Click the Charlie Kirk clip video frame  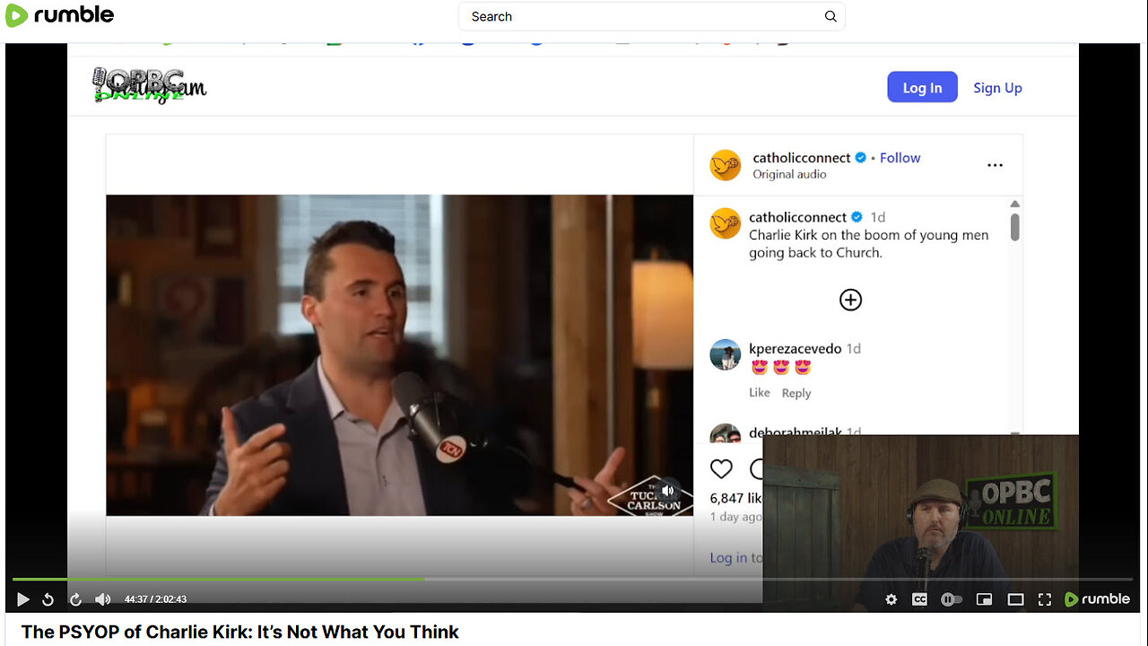tap(399, 355)
